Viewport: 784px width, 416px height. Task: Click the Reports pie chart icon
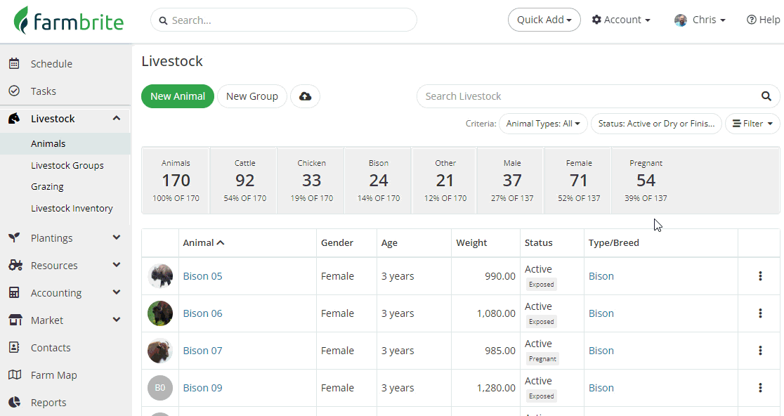point(15,402)
